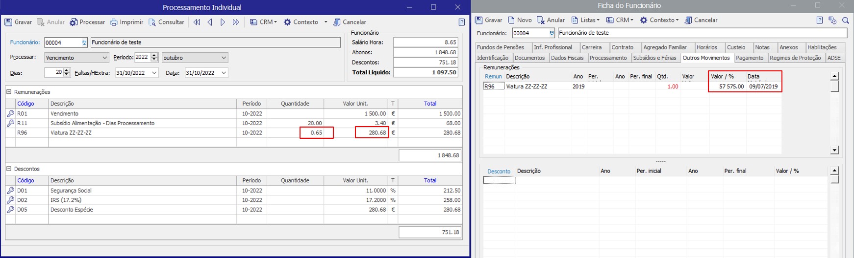Screen dimensions: 854x258
Task: Increase the Período year stepper
Action: pyautogui.click(x=154, y=55)
